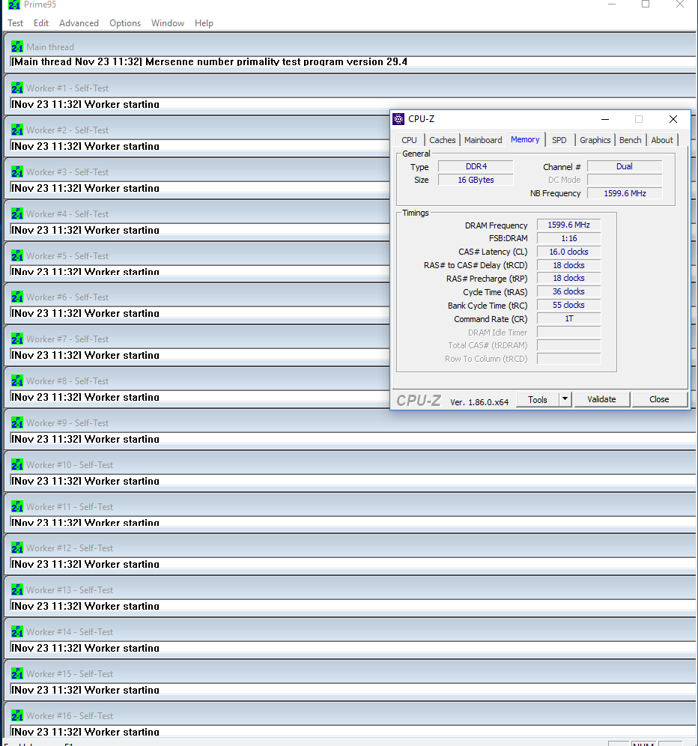
Task: Click the memory Size field 16 GBytes
Action: pyautogui.click(x=476, y=180)
